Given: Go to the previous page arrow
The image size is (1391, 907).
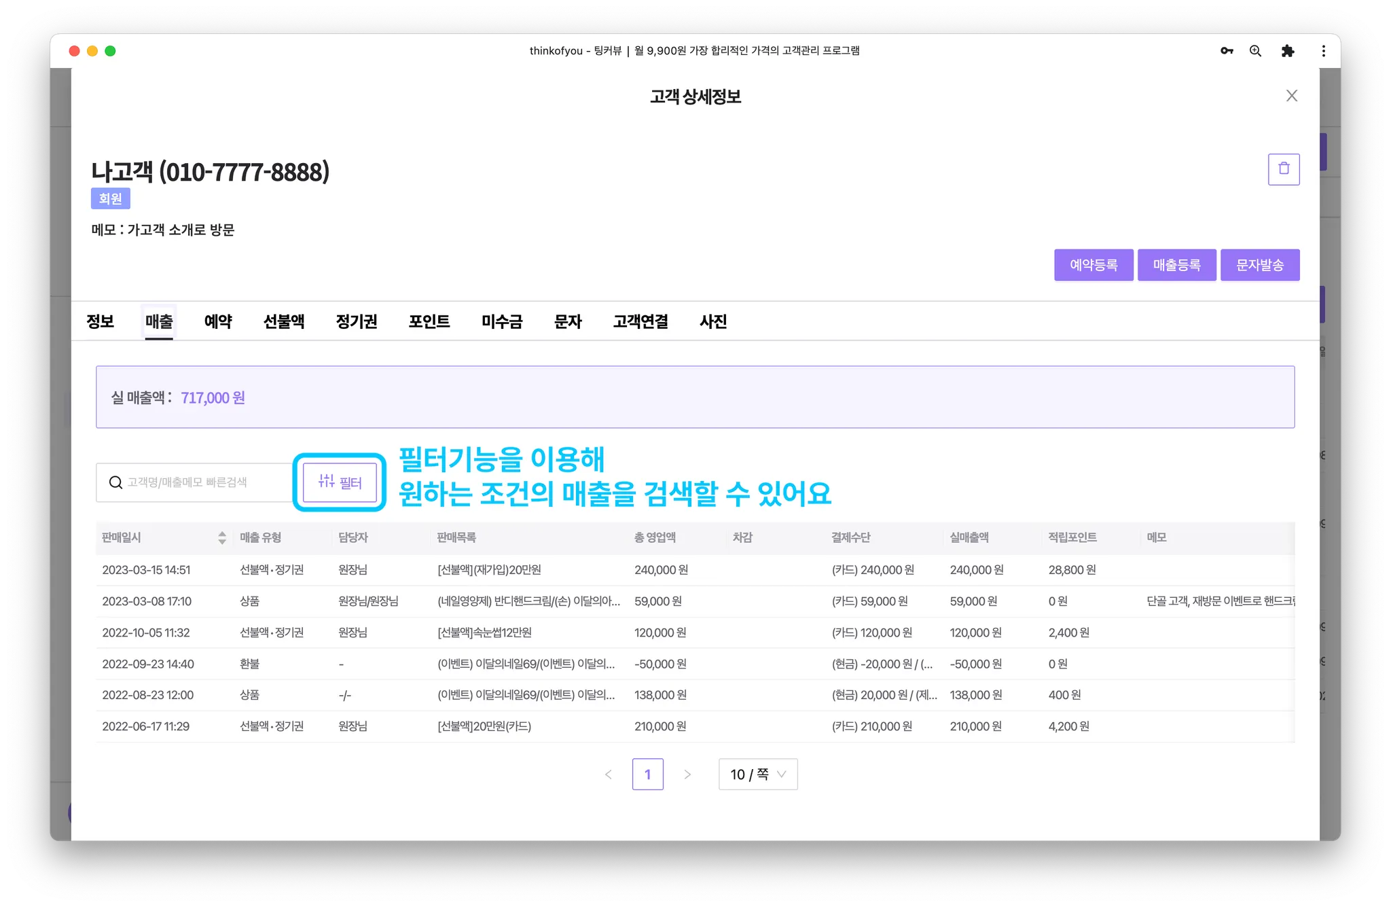Looking at the screenshot, I should [609, 775].
